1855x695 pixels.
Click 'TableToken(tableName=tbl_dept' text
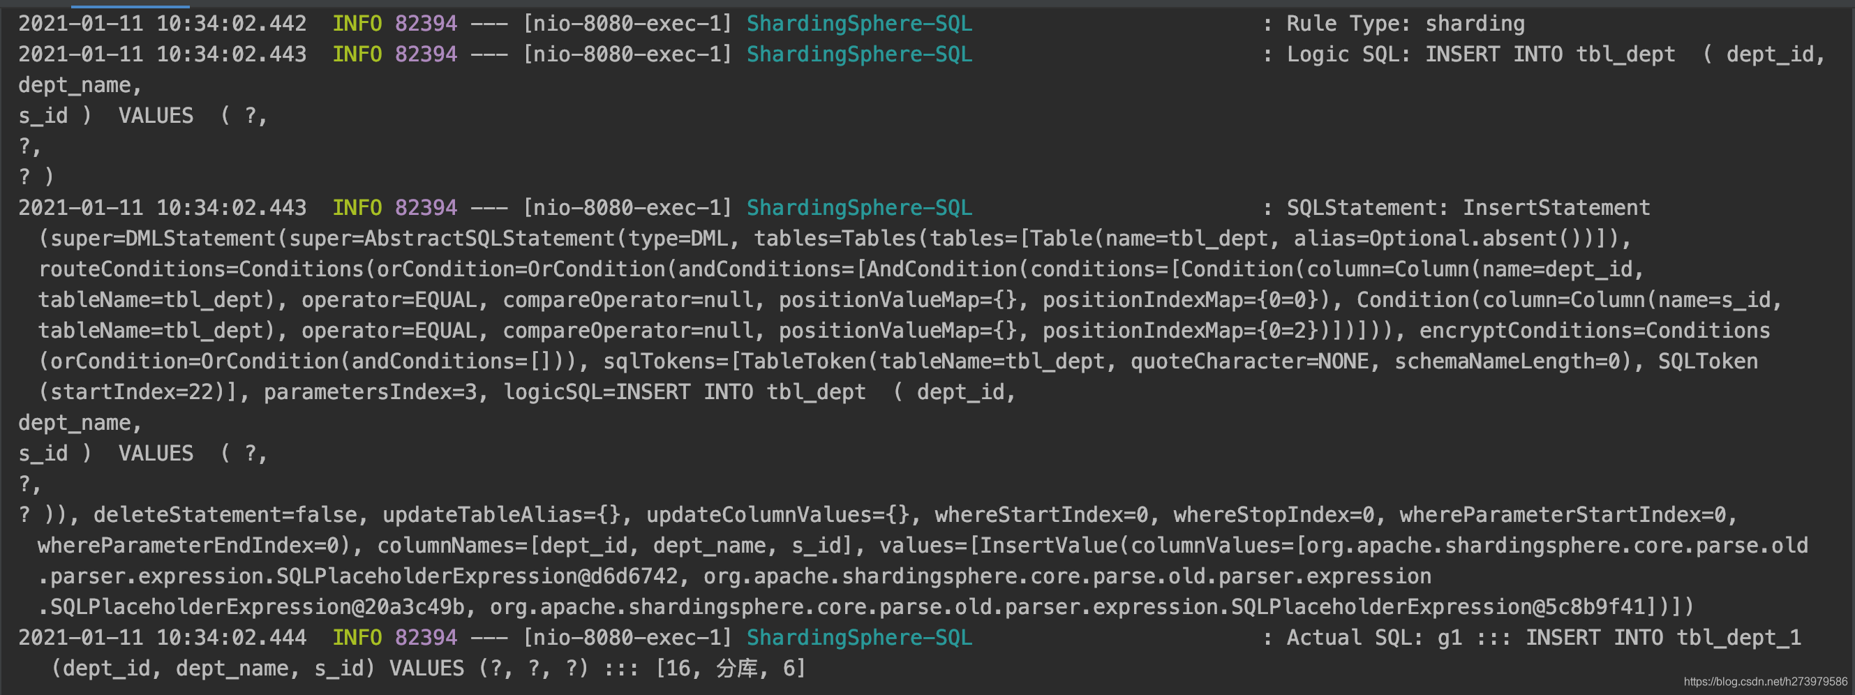tap(923, 361)
